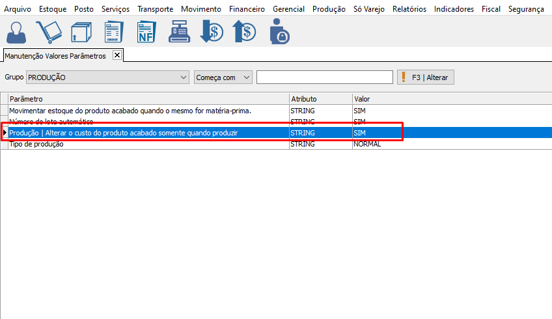The width and height of the screenshot is (552, 319).
Task: Open the Financeiro menu
Action: 247,9
